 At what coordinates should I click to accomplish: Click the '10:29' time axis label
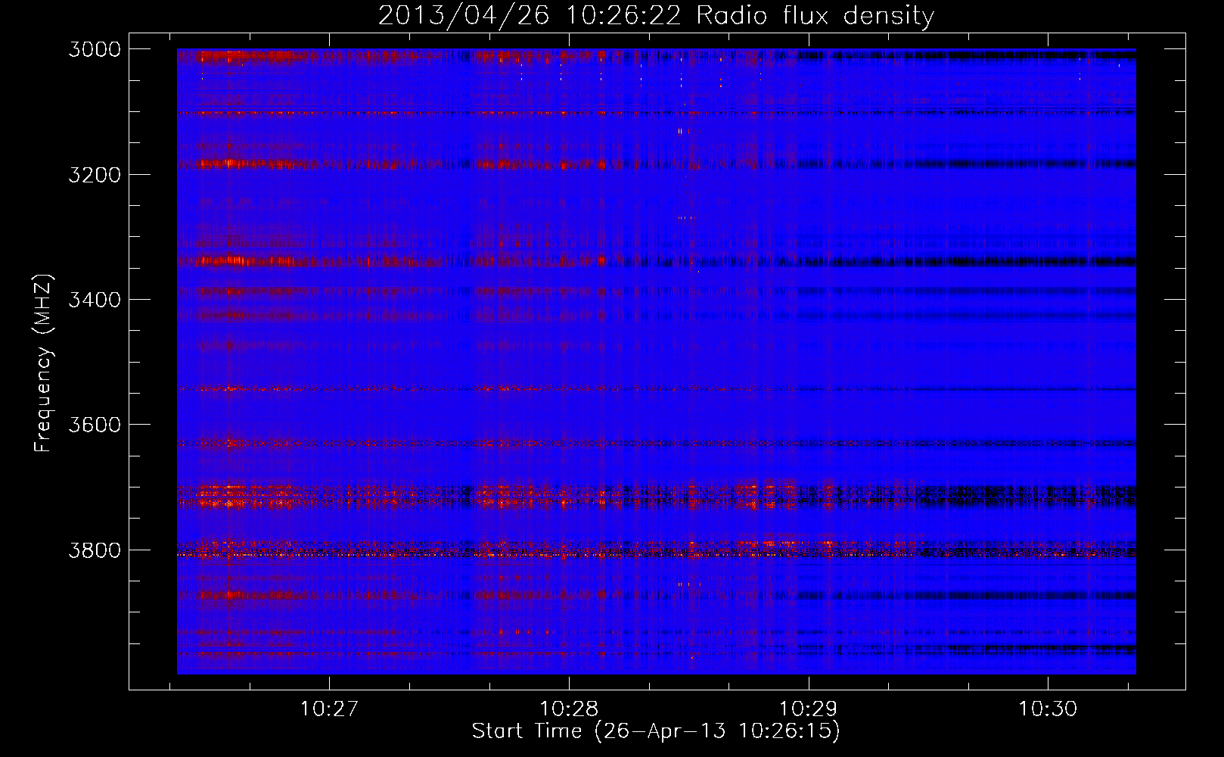(x=808, y=709)
